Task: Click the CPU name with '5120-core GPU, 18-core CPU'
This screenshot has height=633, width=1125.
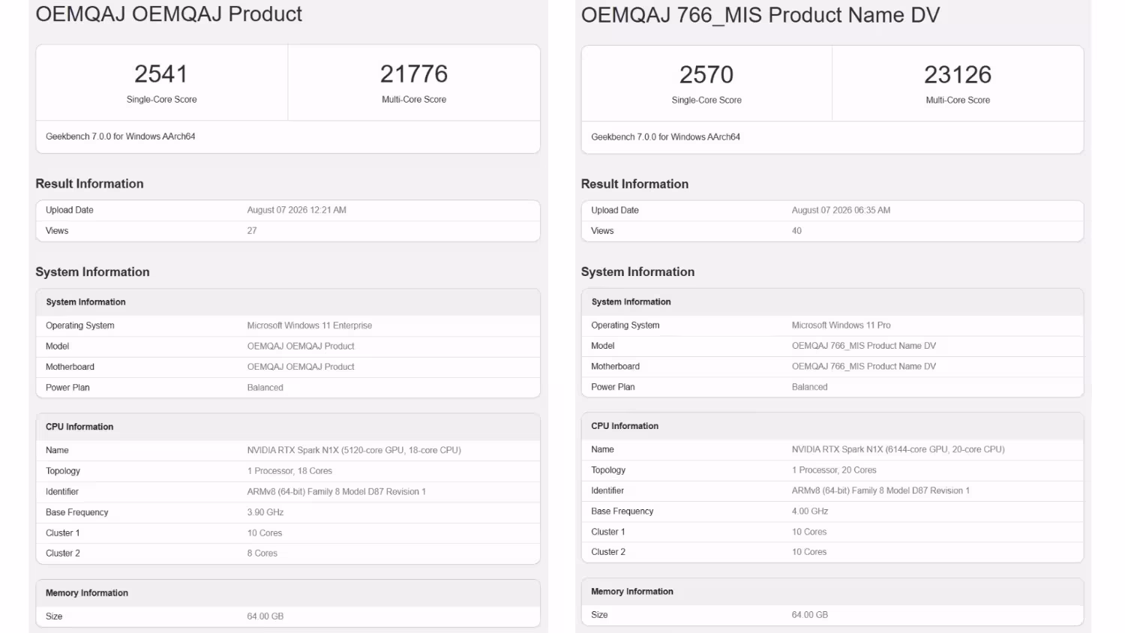Action: [x=354, y=450]
